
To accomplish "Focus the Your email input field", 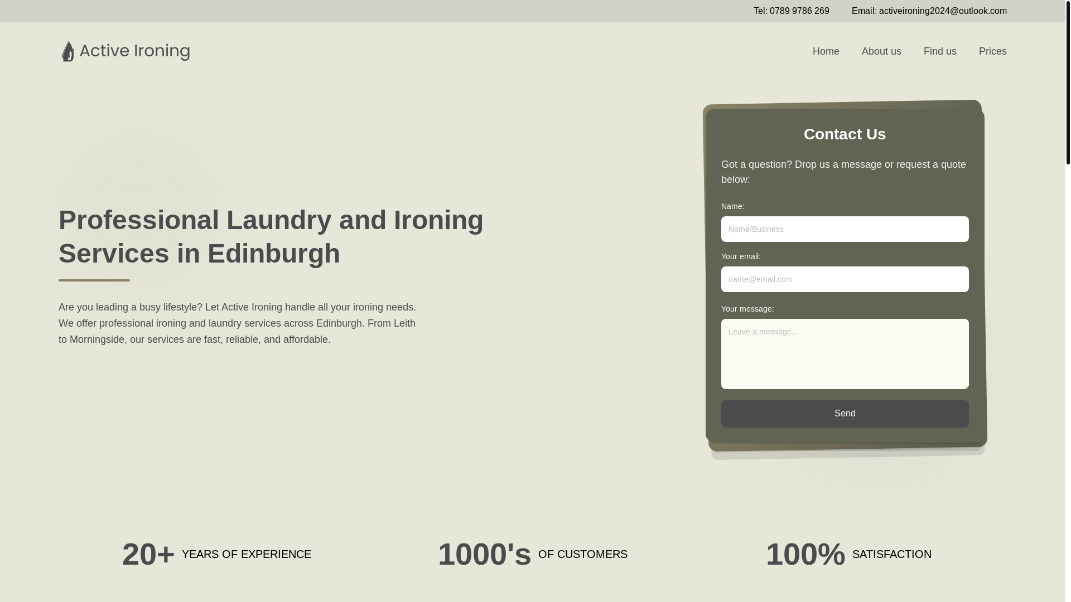I will (x=845, y=279).
